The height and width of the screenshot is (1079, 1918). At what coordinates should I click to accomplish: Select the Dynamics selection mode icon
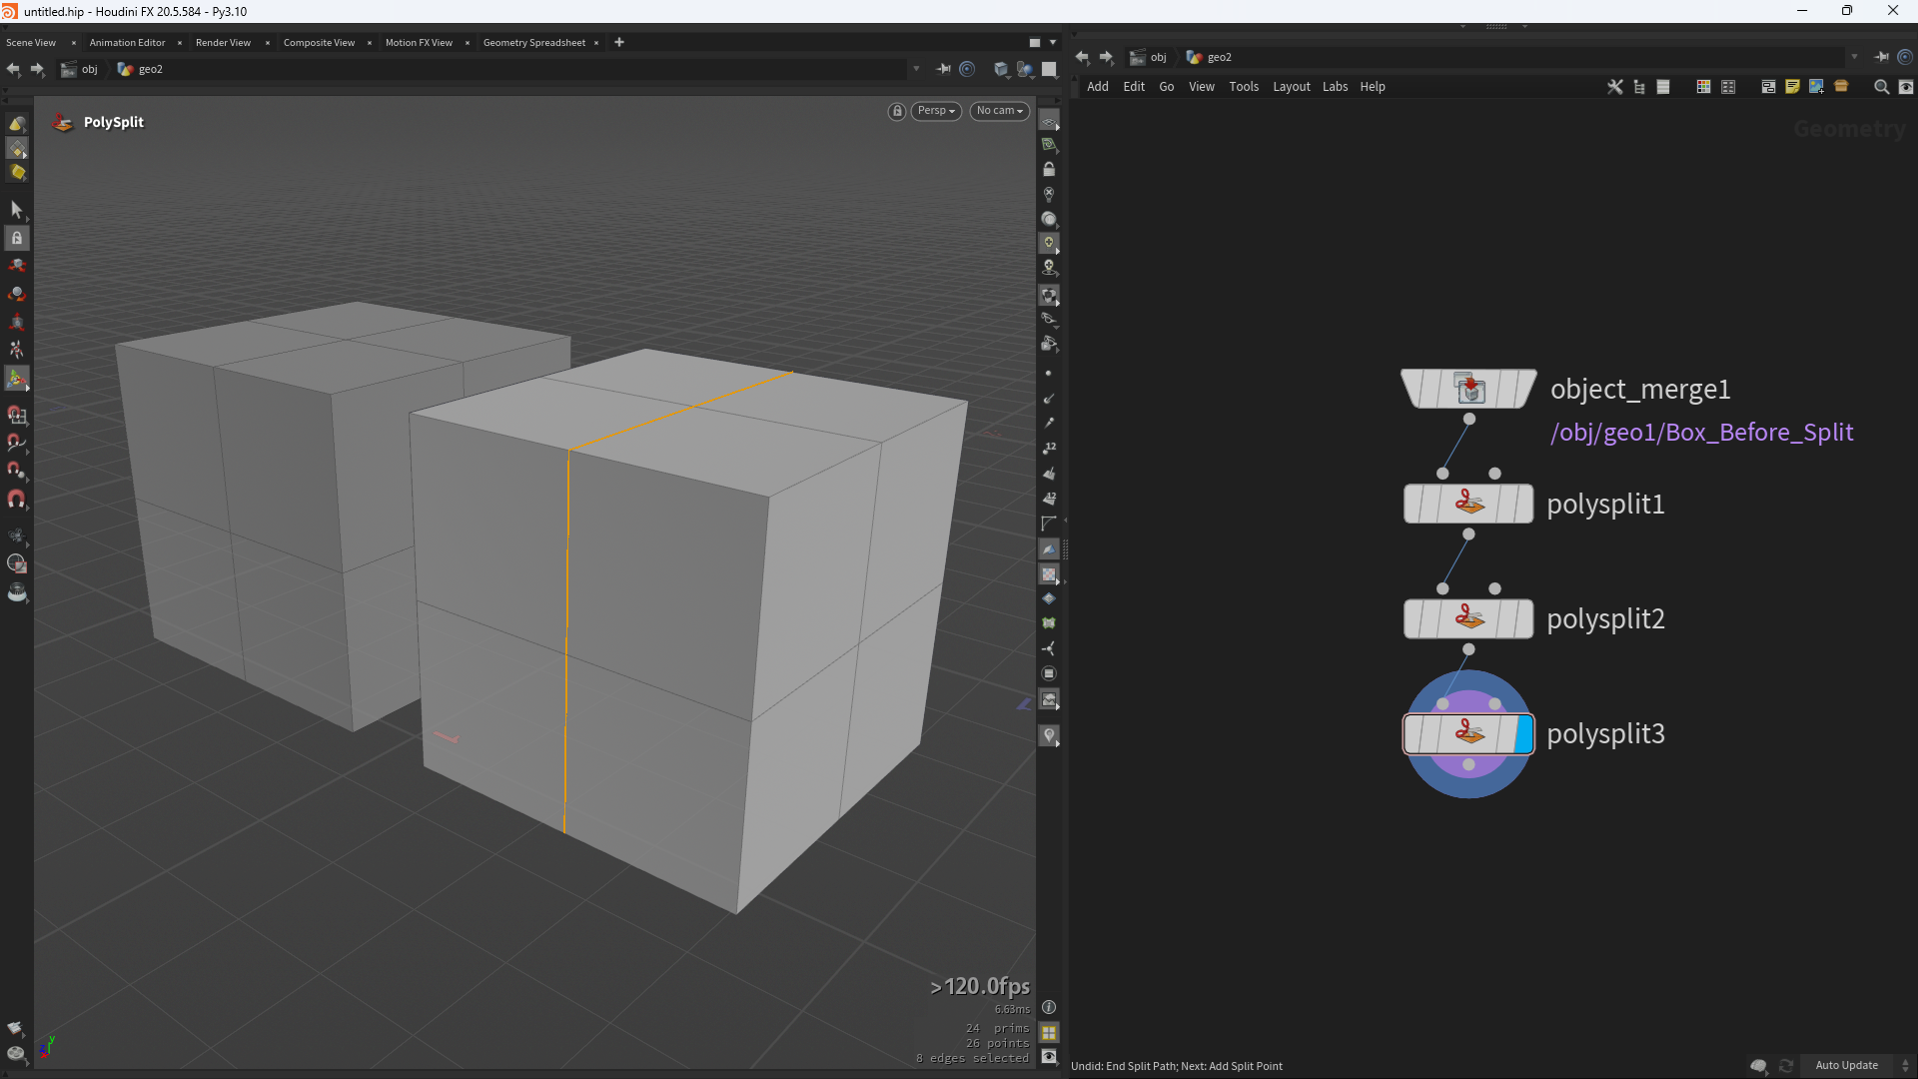click(x=16, y=172)
